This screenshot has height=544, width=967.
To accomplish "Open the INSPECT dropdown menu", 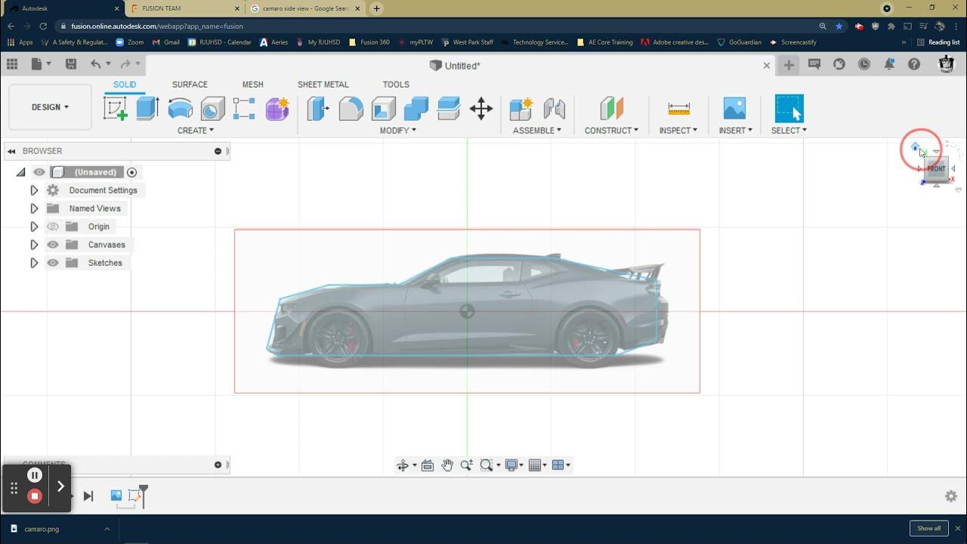I will [678, 131].
